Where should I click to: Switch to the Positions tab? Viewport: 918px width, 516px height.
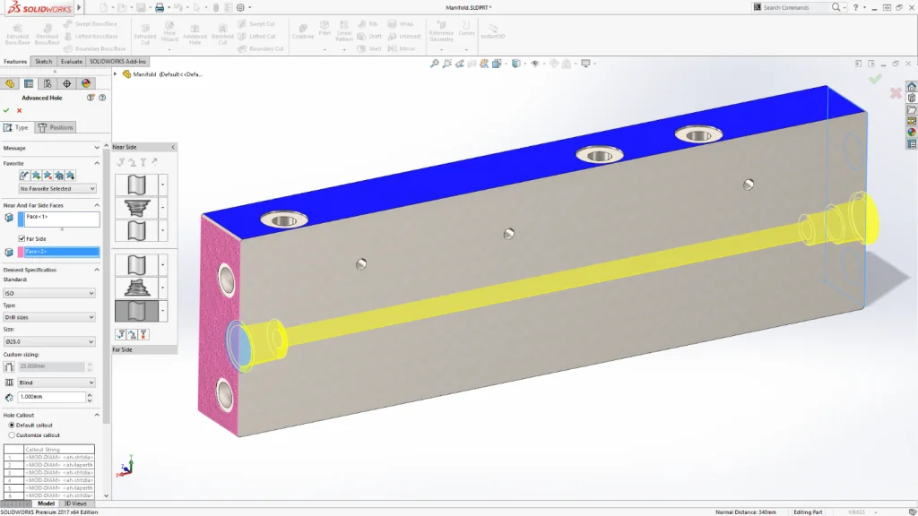click(x=56, y=127)
